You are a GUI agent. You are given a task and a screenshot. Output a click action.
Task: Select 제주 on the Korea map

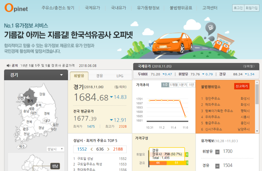coord(22,146)
